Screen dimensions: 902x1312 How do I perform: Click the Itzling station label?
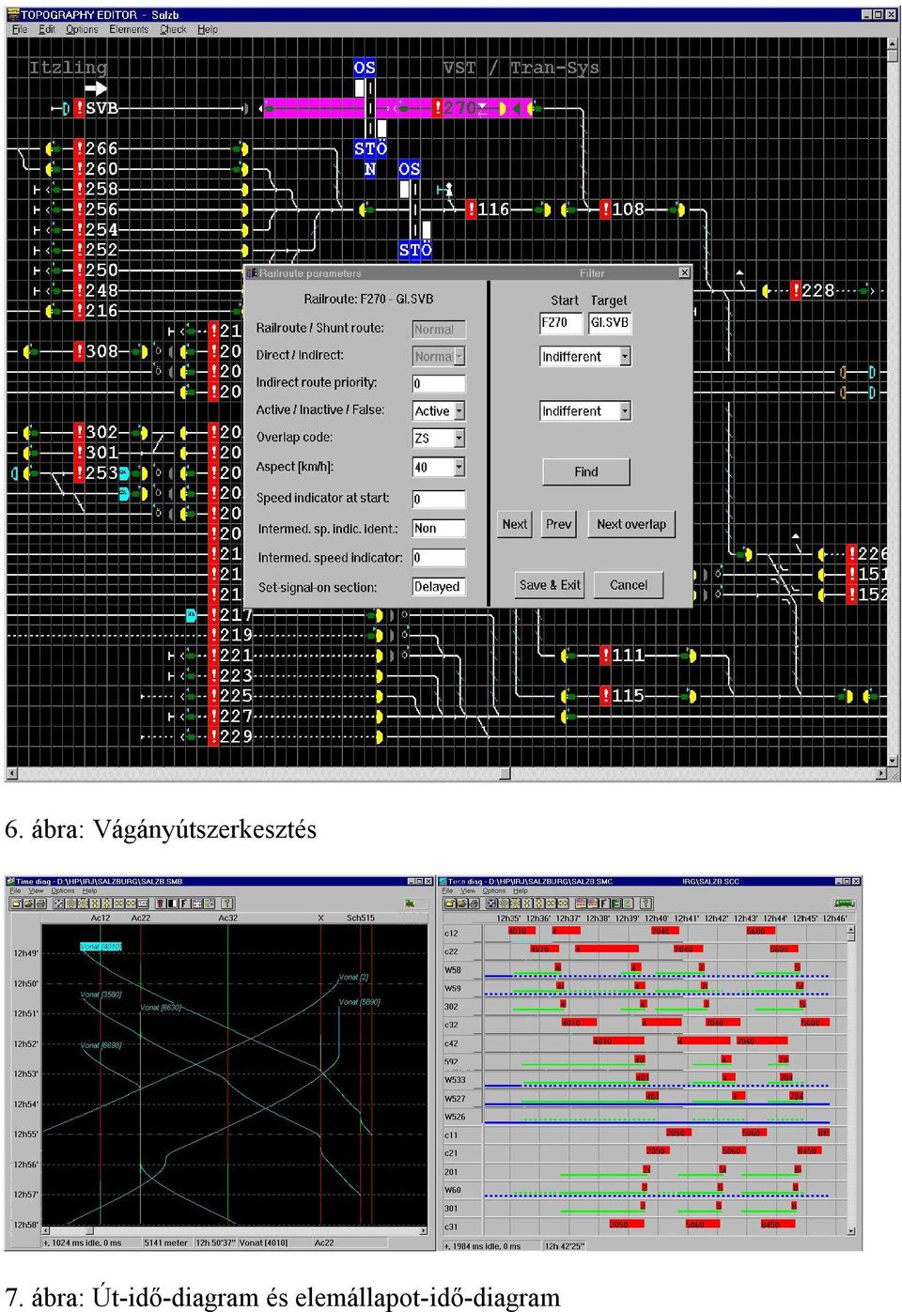(x=68, y=68)
